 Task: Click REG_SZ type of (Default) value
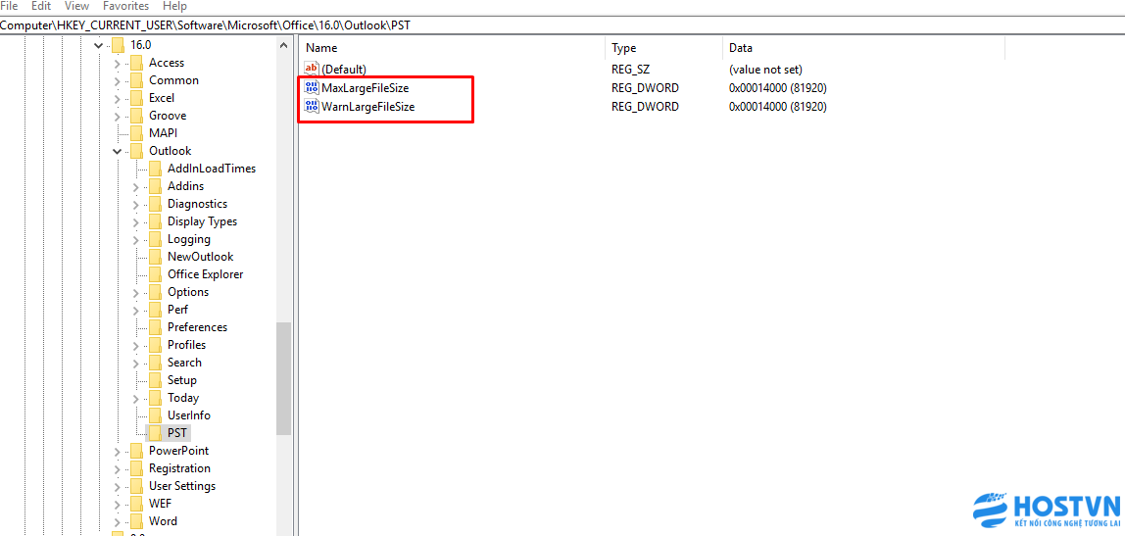coord(629,70)
